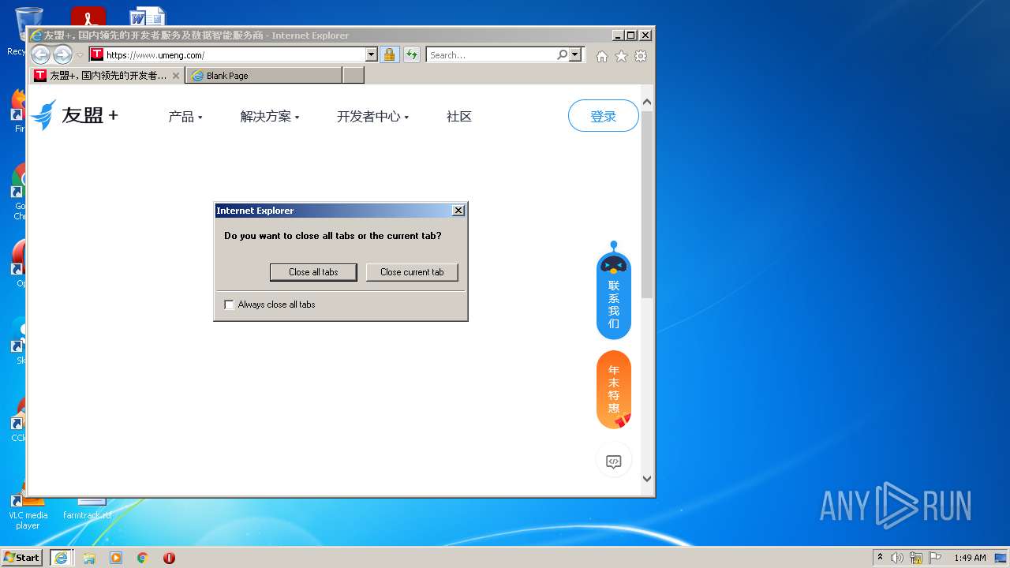1010x568 pixels.
Task: Click the 登录 login button
Action: [x=603, y=116]
